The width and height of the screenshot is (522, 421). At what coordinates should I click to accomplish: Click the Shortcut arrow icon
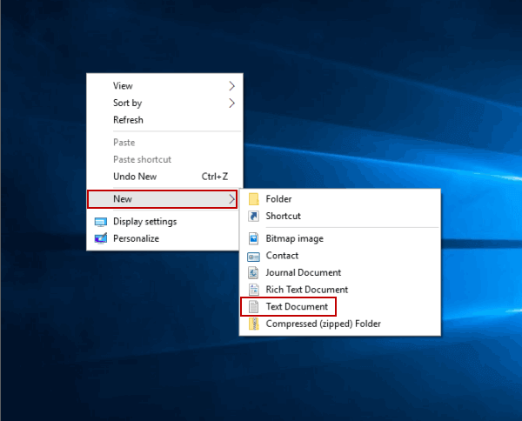click(254, 216)
